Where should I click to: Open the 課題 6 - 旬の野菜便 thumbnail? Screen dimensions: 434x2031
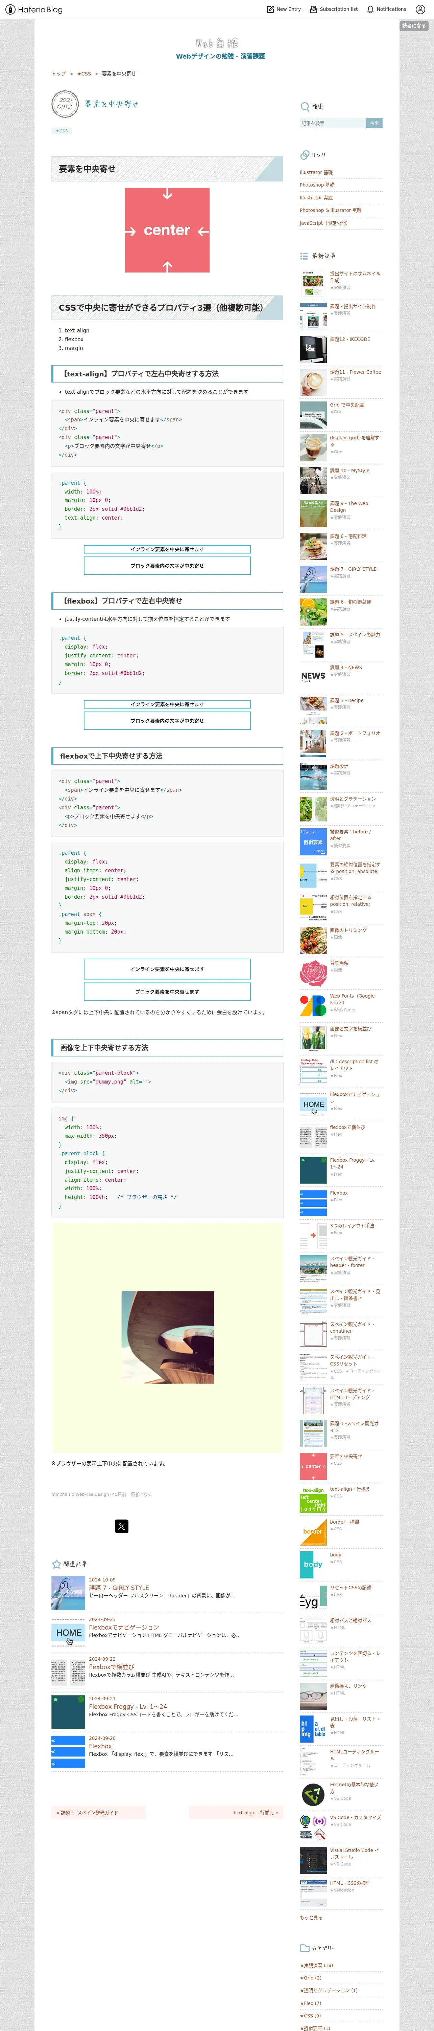[x=313, y=612]
